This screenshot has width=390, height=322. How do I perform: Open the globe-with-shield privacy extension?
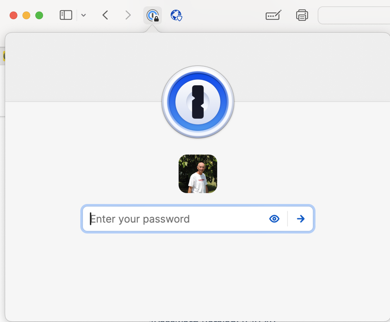[176, 16]
